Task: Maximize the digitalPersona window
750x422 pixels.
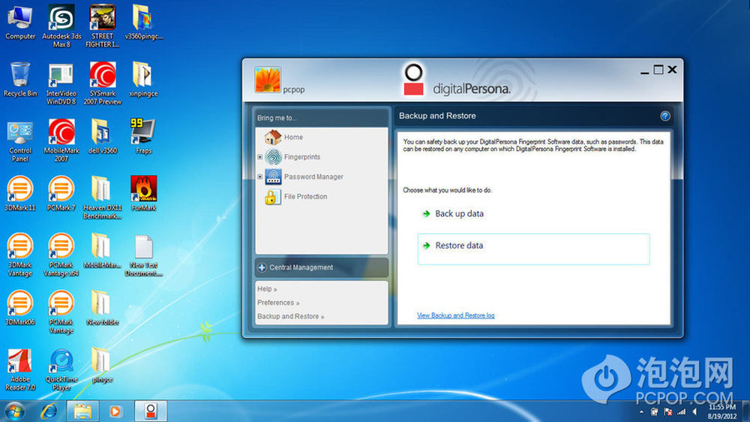Action: point(658,70)
